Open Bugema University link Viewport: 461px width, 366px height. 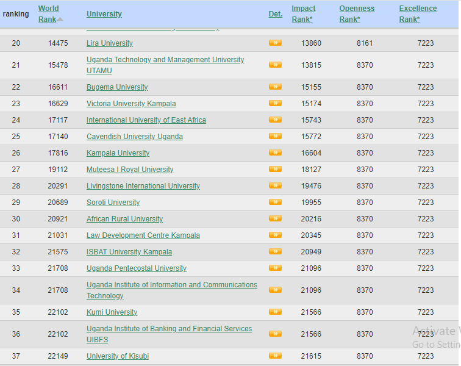tap(117, 87)
